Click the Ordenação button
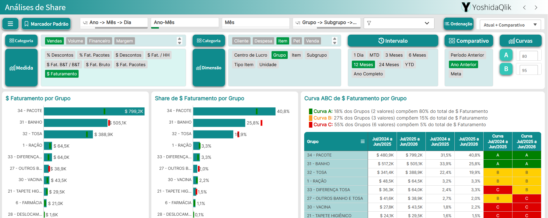Image resolution: width=548 pixels, height=218 pixels. [x=458, y=24]
